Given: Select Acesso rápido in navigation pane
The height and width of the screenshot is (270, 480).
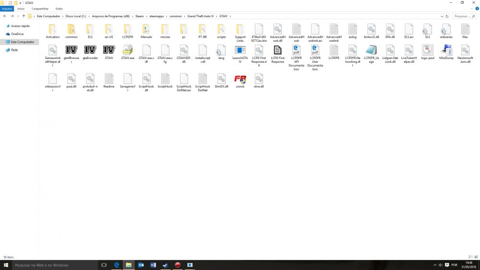Looking at the screenshot, I should (x=20, y=26).
